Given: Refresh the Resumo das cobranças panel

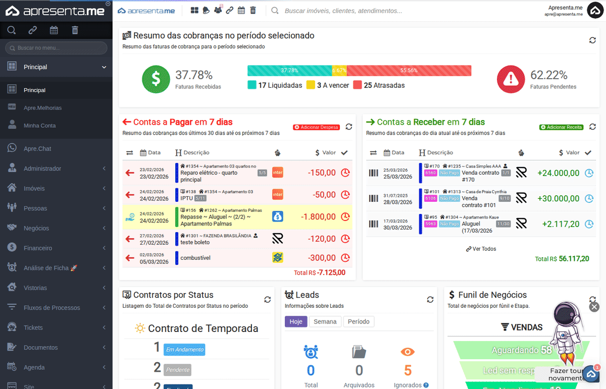Looking at the screenshot, I should (x=592, y=40).
